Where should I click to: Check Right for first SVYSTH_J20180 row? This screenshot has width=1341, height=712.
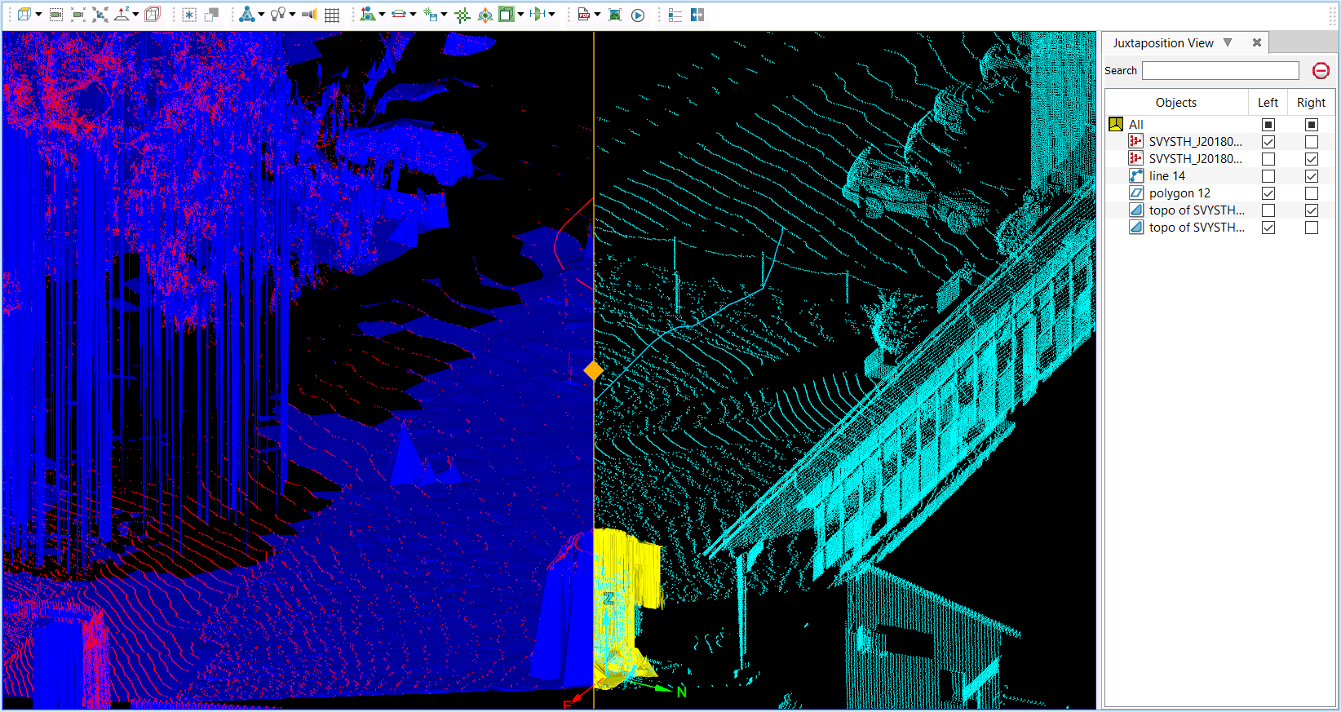pyautogui.click(x=1312, y=142)
